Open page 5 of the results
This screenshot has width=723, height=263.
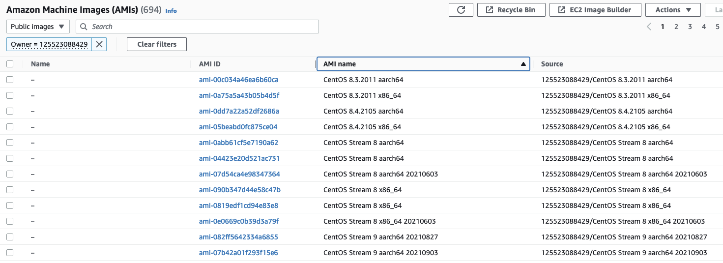pos(718,27)
